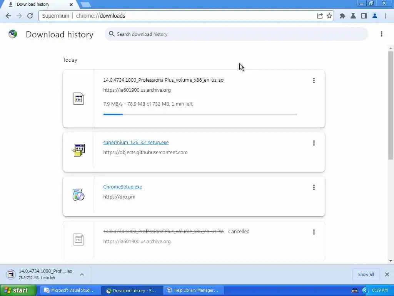Screen dimensions: 394x296
Task: Click the https://dro.pm source text
Action: (119, 197)
